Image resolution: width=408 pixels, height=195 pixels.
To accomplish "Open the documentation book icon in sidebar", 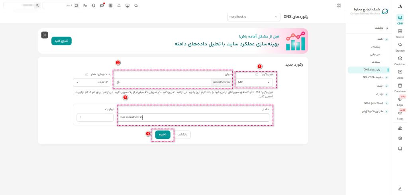I will [400, 149].
